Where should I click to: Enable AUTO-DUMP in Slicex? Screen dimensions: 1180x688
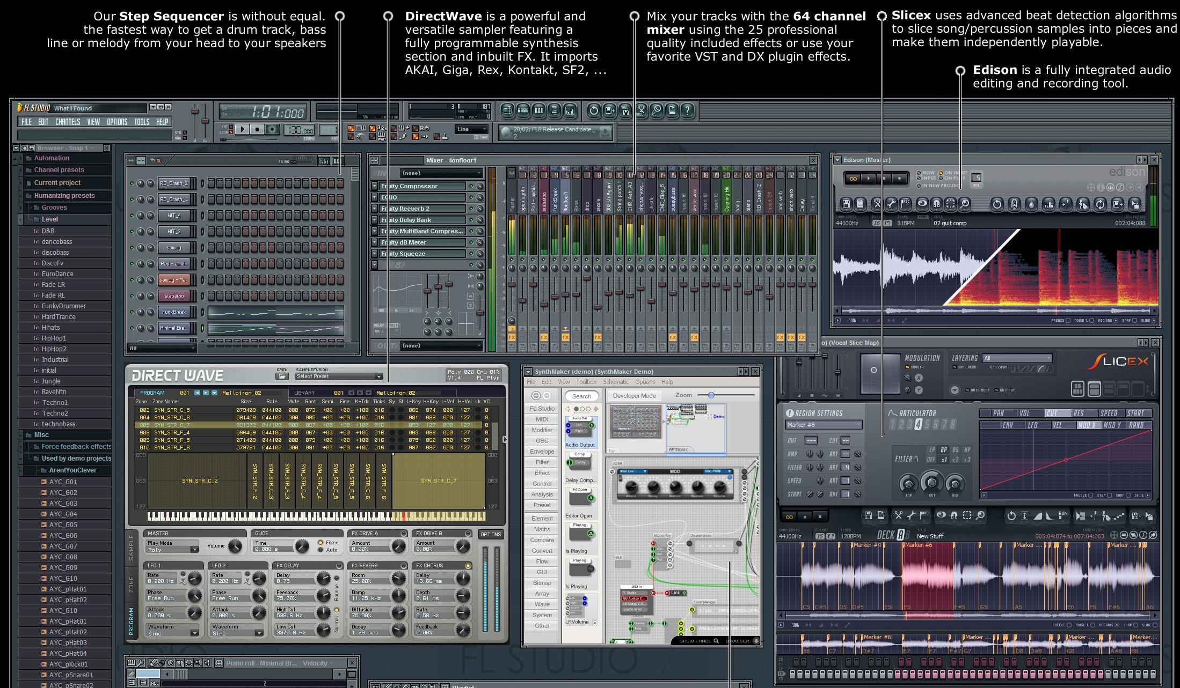coord(978,390)
